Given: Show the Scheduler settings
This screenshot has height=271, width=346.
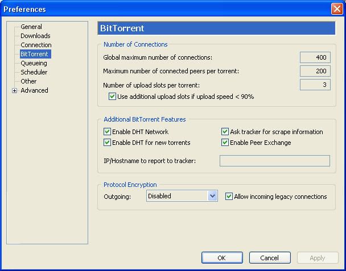Looking at the screenshot, I should 34,72.
